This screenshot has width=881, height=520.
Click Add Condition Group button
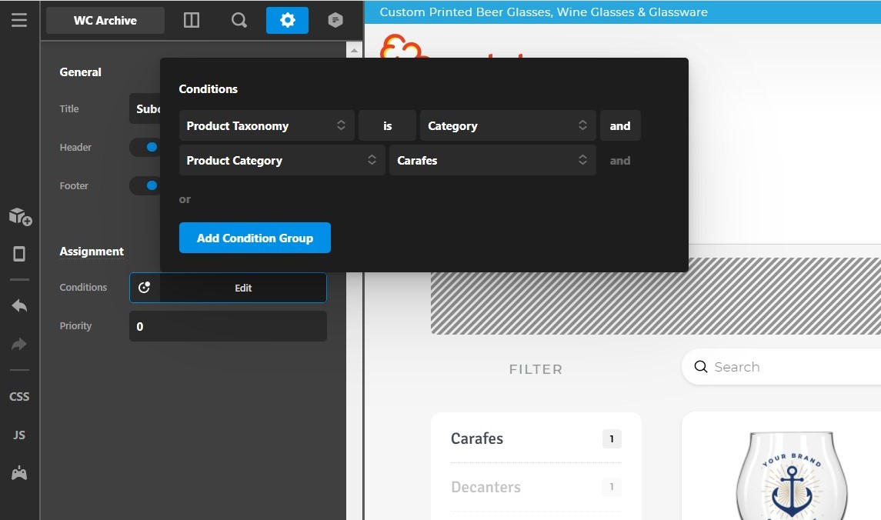255,238
